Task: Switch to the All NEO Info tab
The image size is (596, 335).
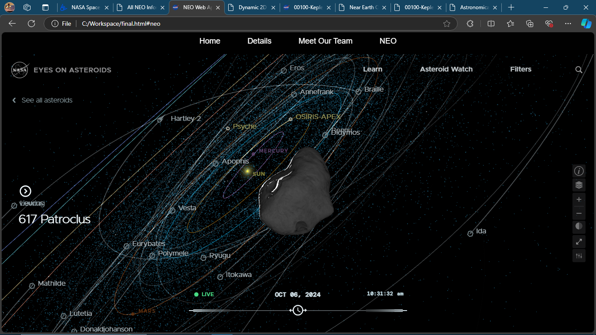Action: (140, 7)
